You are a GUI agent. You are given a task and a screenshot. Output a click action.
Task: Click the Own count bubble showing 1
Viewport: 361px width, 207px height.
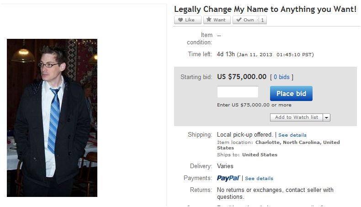pos(262,20)
